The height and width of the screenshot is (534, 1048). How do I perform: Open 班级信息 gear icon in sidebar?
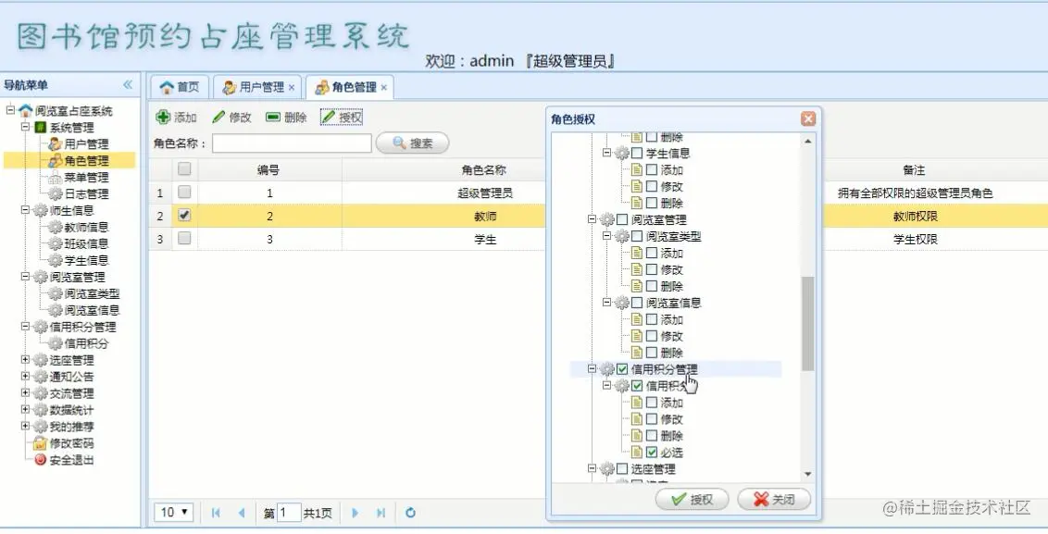pos(56,244)
